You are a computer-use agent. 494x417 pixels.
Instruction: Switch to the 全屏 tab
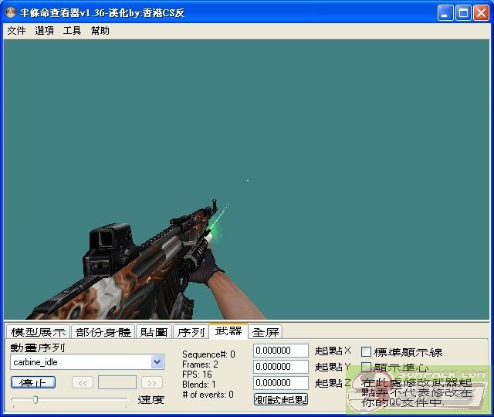266,332
